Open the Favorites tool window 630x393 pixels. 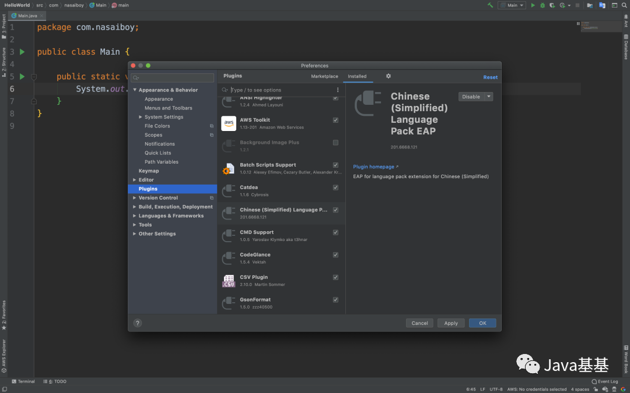(x=4, y=315)
